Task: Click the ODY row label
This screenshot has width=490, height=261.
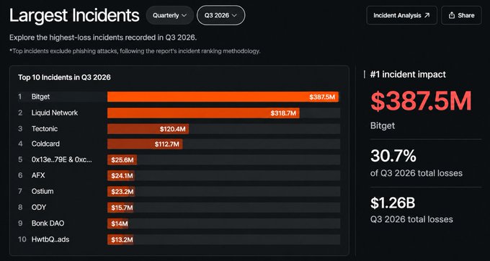Action: [x=39, y=207]
